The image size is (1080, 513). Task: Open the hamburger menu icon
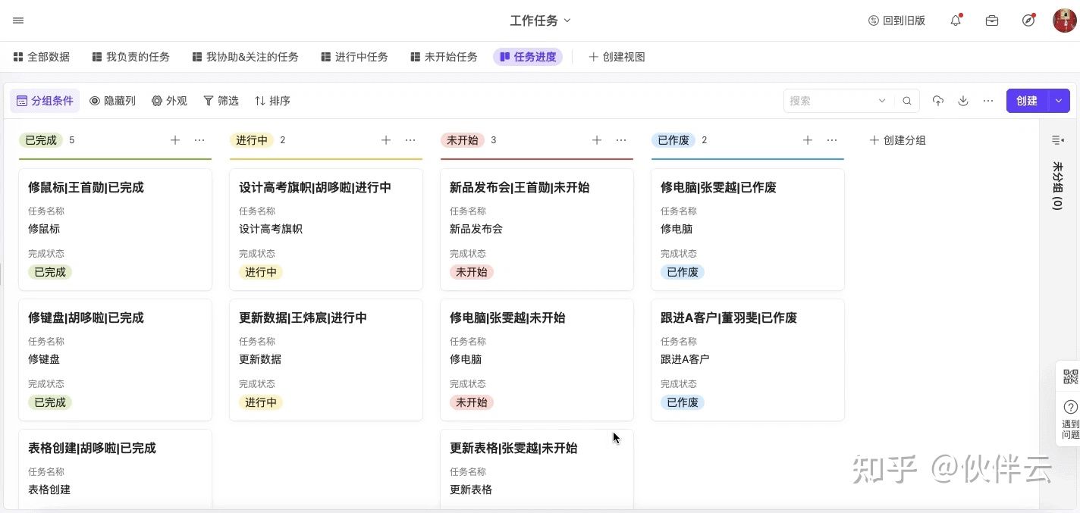click(x=18, y=20)
